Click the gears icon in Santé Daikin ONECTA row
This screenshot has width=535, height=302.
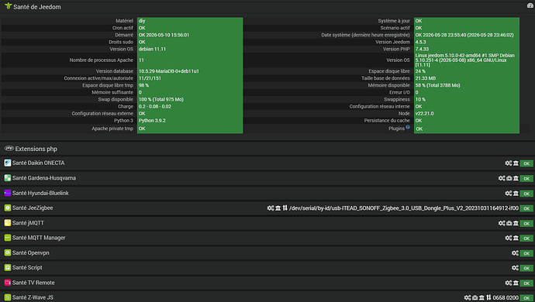(509, 163)
